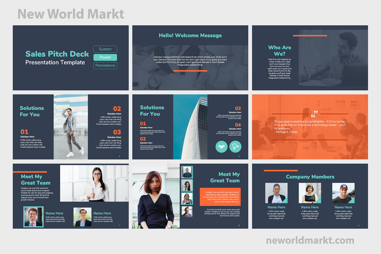The image size is (381, 254).
Task: Click the orange '02' beside the gray coat man
Action: point(117,109)
